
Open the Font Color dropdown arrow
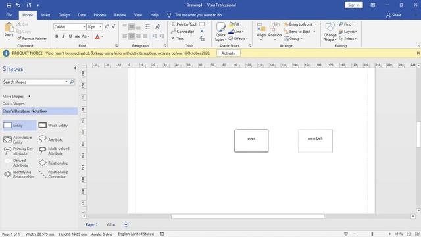(x=103, y=36)
